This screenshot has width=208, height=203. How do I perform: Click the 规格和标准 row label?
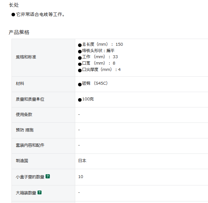pos(26,57)
